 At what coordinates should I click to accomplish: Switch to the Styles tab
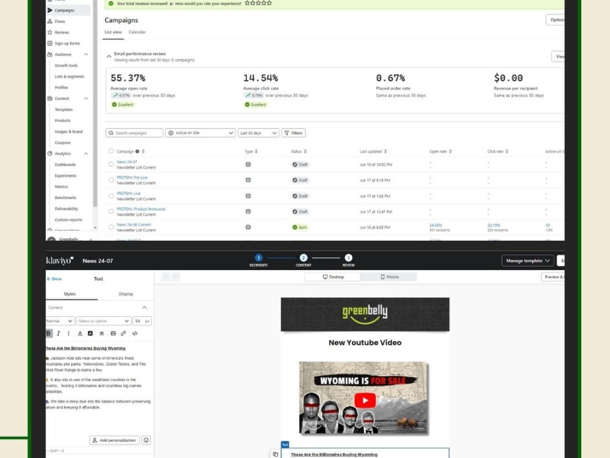pyautogui.click(x=70, y=294)
